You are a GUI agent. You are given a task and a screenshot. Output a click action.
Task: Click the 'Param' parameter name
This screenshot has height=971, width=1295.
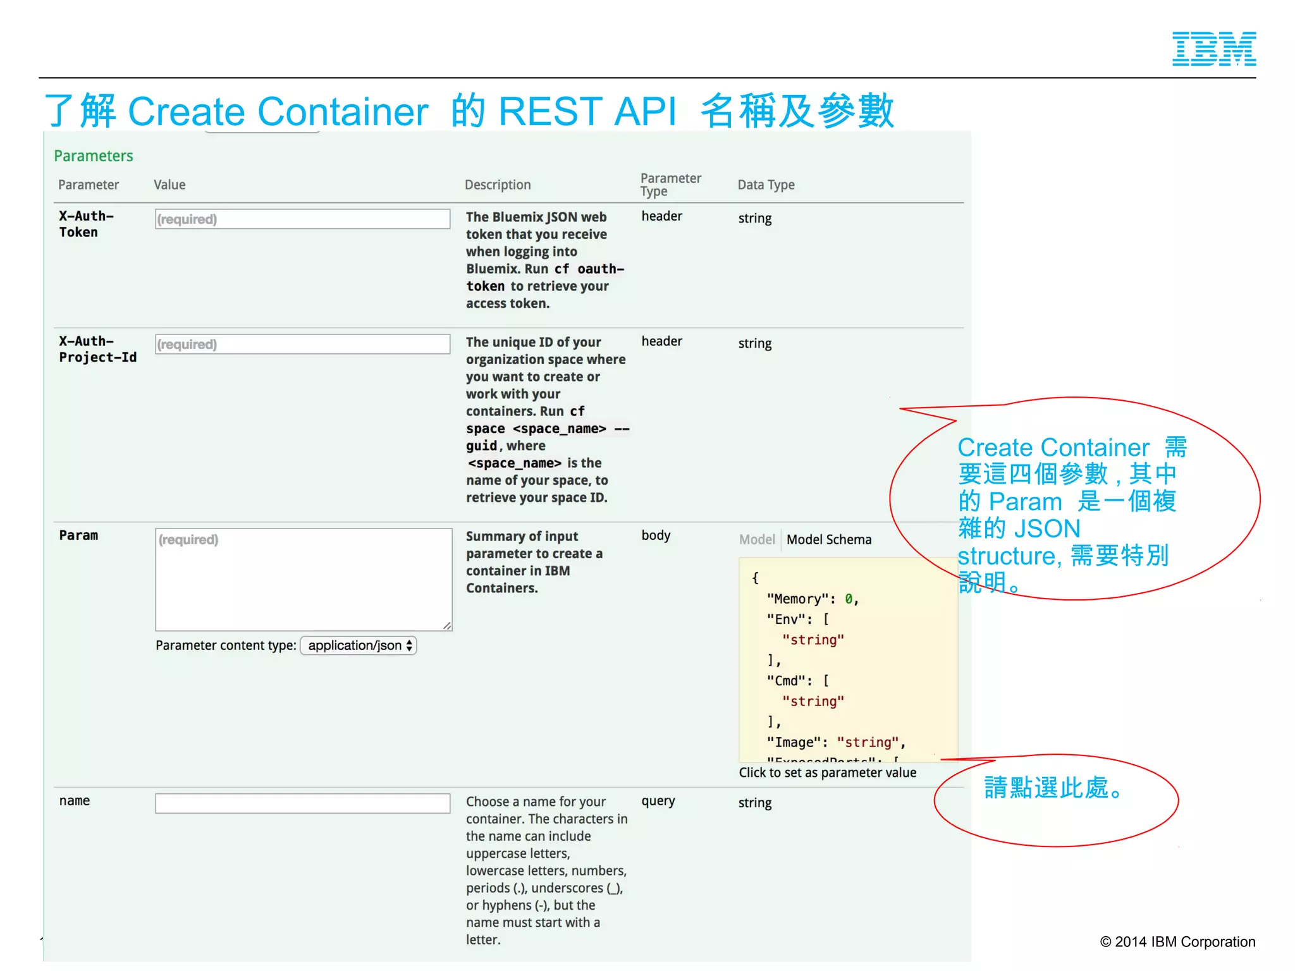[79, 535]
